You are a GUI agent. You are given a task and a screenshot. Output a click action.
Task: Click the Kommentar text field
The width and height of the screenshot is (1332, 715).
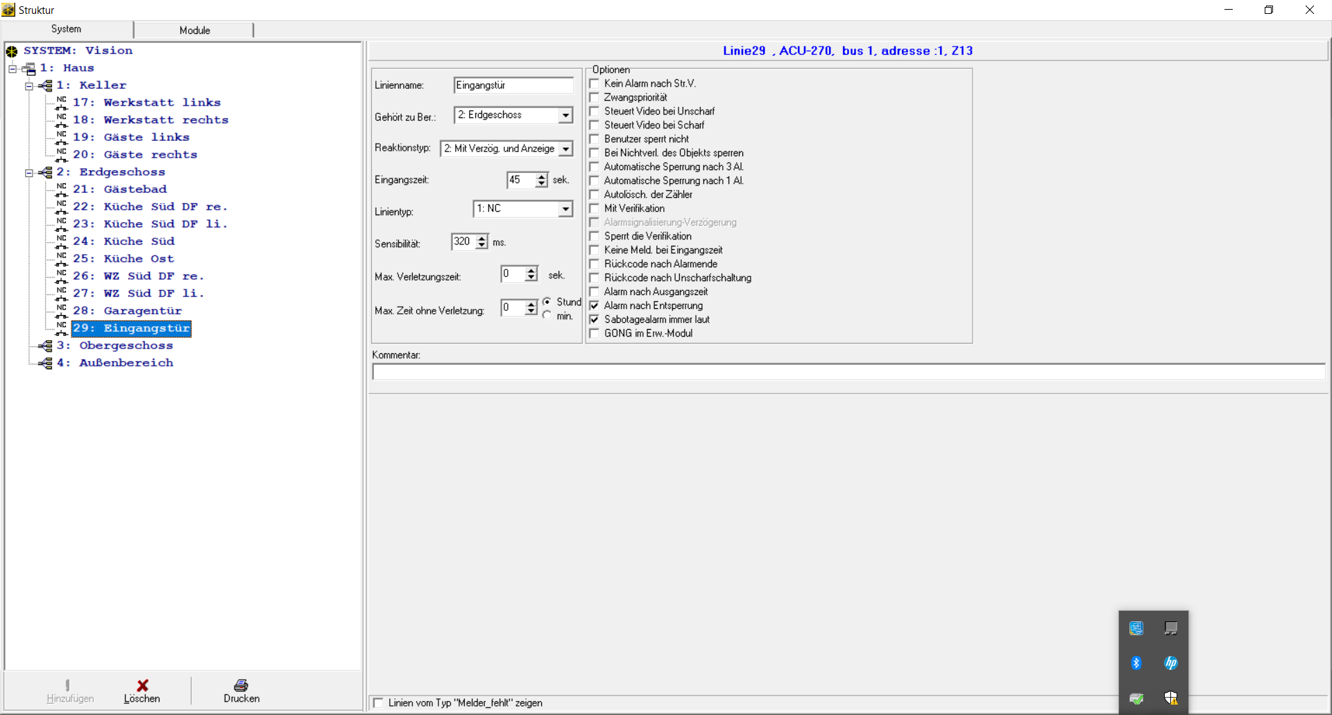click(x=848, y=372)
